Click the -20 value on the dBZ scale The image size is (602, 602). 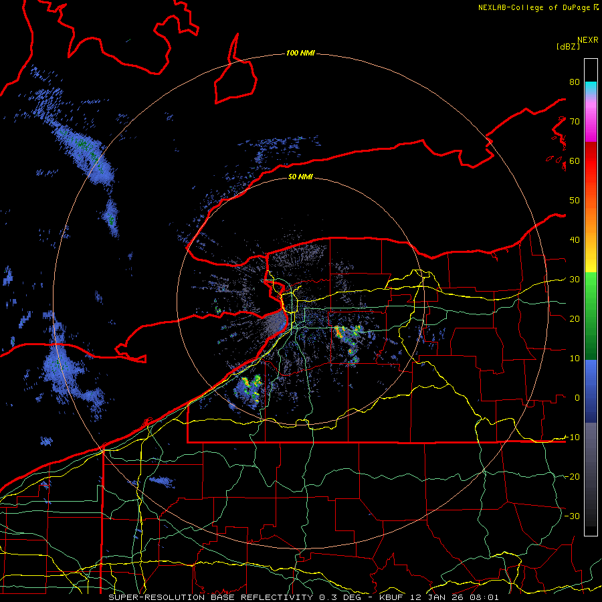[x=572, y=477]
